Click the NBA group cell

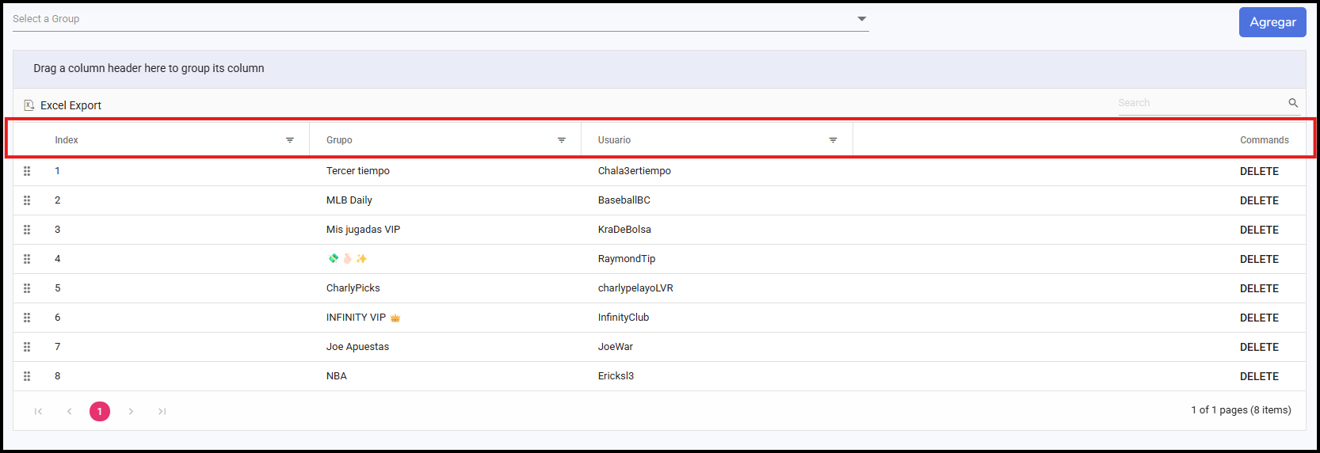point(337,376)
